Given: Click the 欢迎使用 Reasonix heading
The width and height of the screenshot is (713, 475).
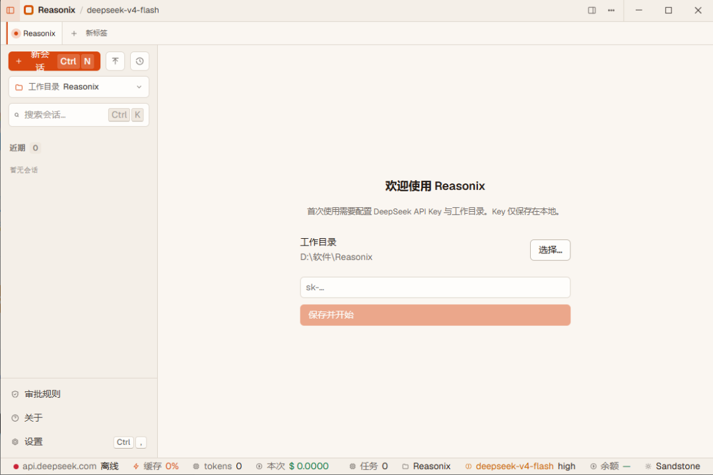Looking at the screenshot, I should pyautogui.click(x=435, y=186).
